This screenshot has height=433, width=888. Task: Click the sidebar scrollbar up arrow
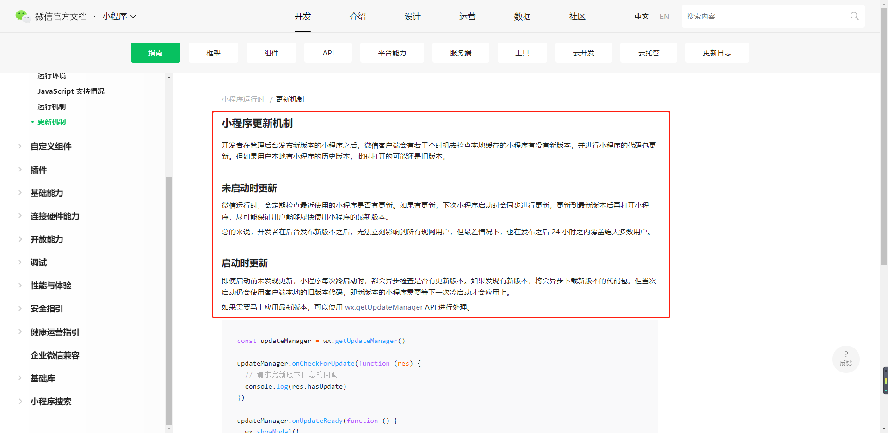169,77
